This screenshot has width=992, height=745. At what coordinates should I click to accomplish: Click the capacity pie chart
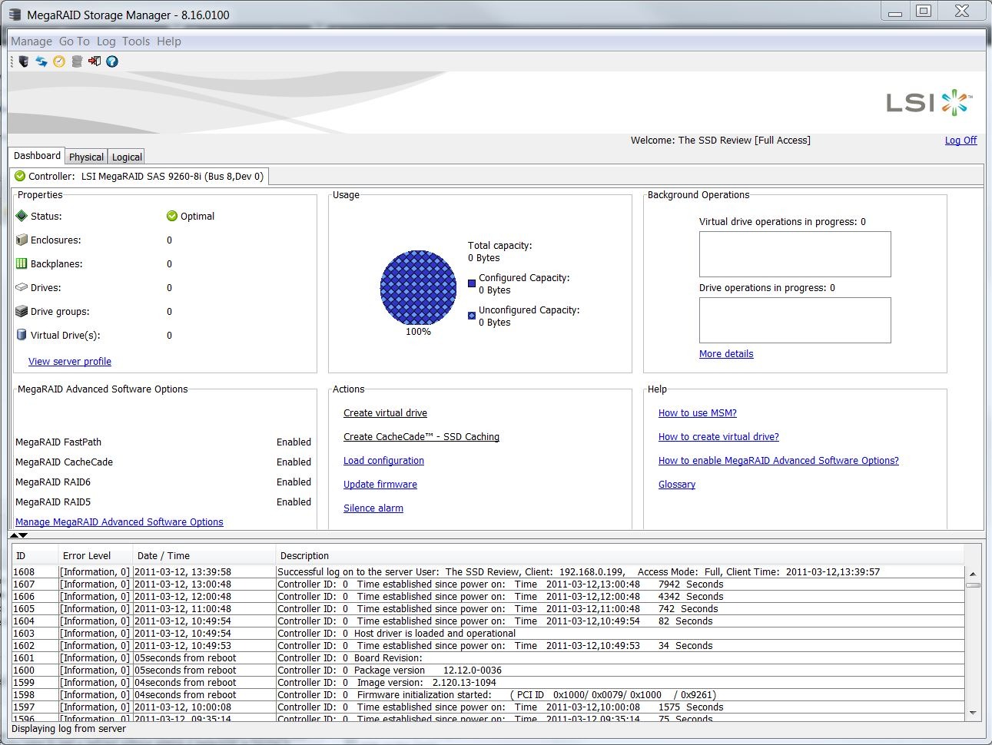418,287
